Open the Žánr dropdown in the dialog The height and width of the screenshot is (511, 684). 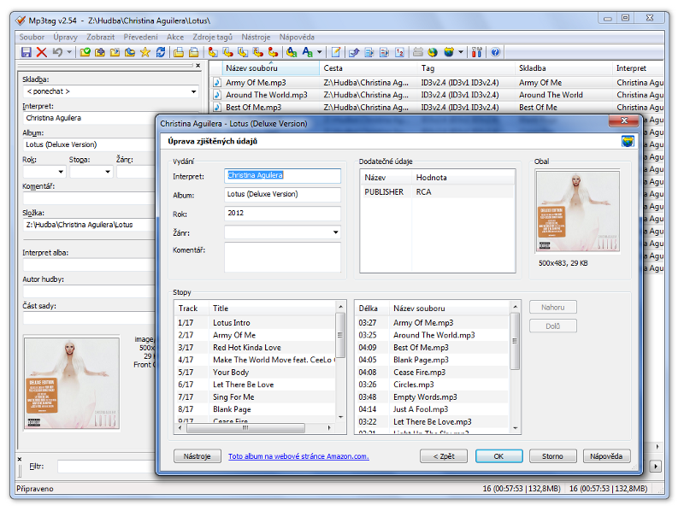[x=334, y=232]
